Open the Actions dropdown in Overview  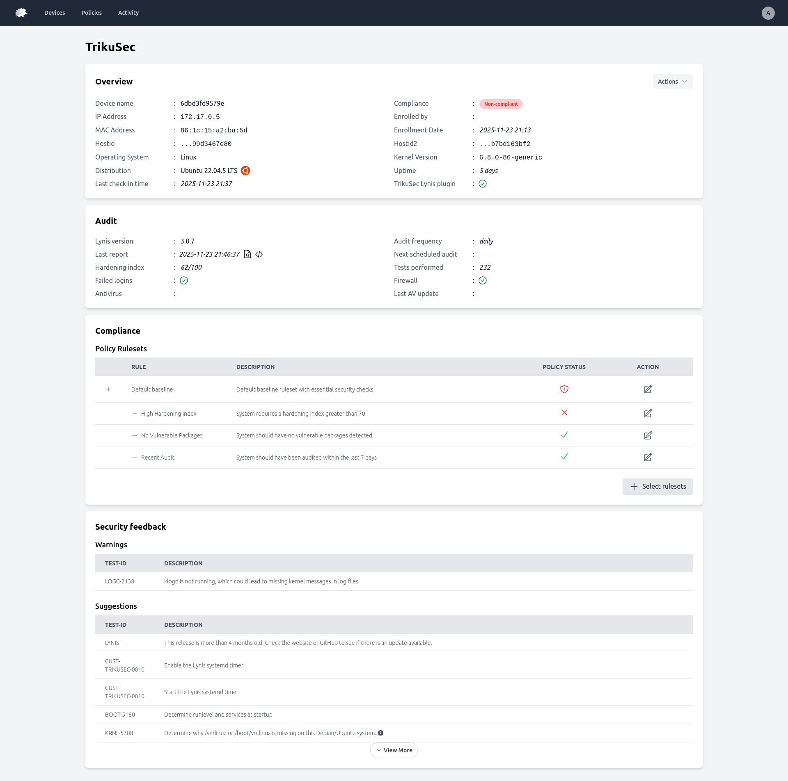tap(672, 81)
